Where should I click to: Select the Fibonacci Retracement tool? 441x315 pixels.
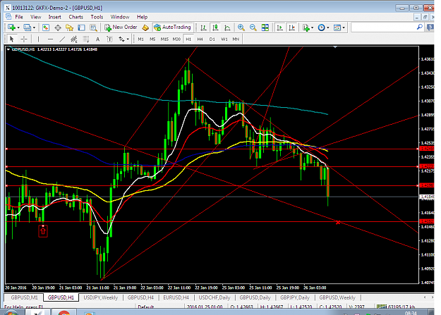(86, 39)
